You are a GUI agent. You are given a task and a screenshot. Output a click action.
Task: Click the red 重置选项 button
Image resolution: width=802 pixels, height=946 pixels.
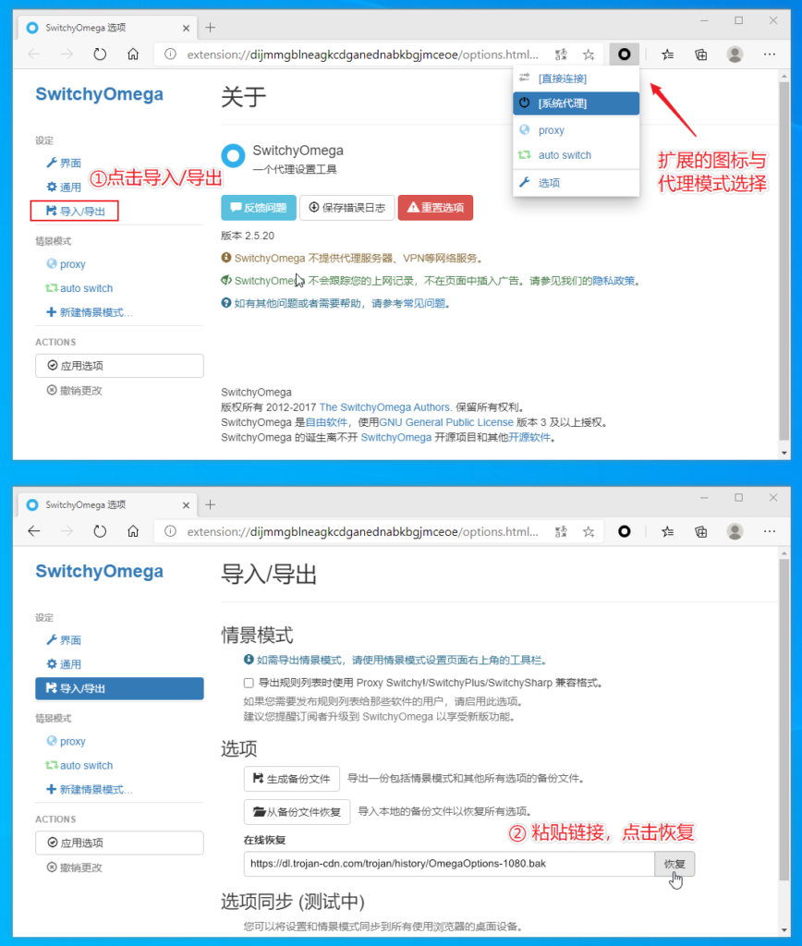435,208
